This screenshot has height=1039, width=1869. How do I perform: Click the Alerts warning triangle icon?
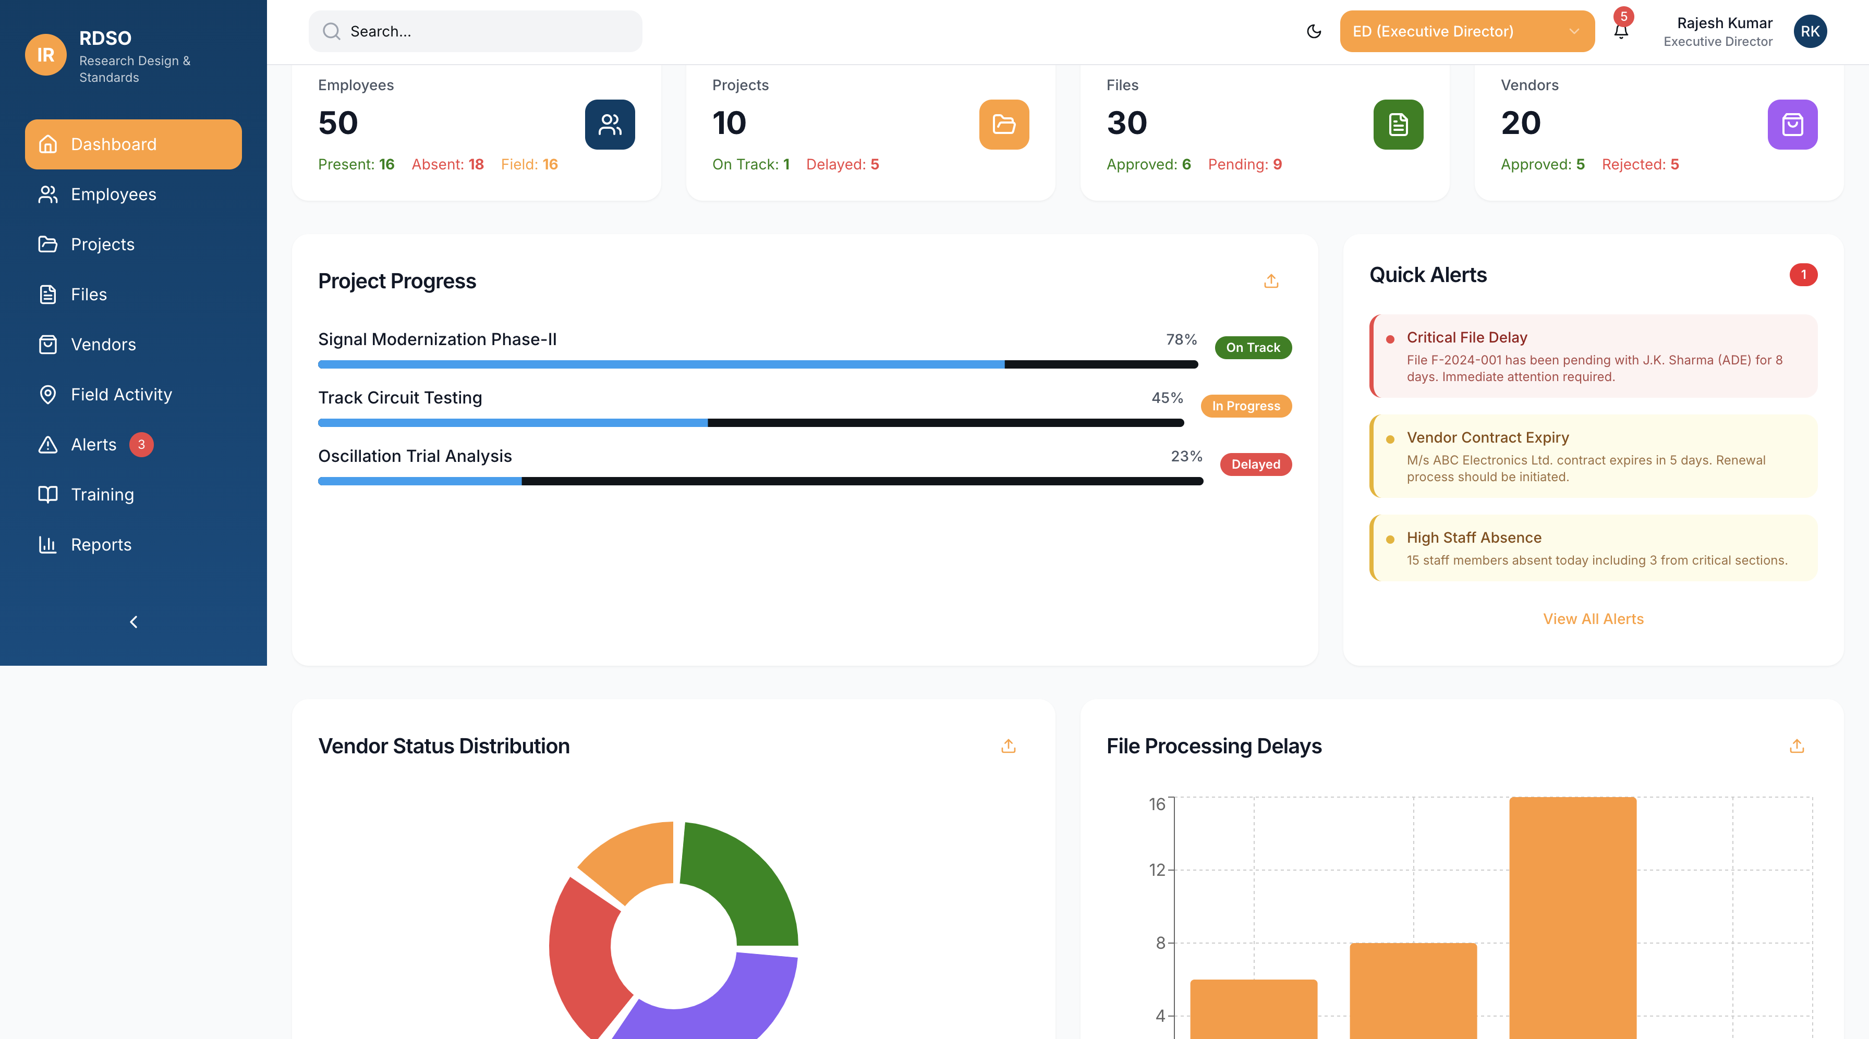point(48,445)
